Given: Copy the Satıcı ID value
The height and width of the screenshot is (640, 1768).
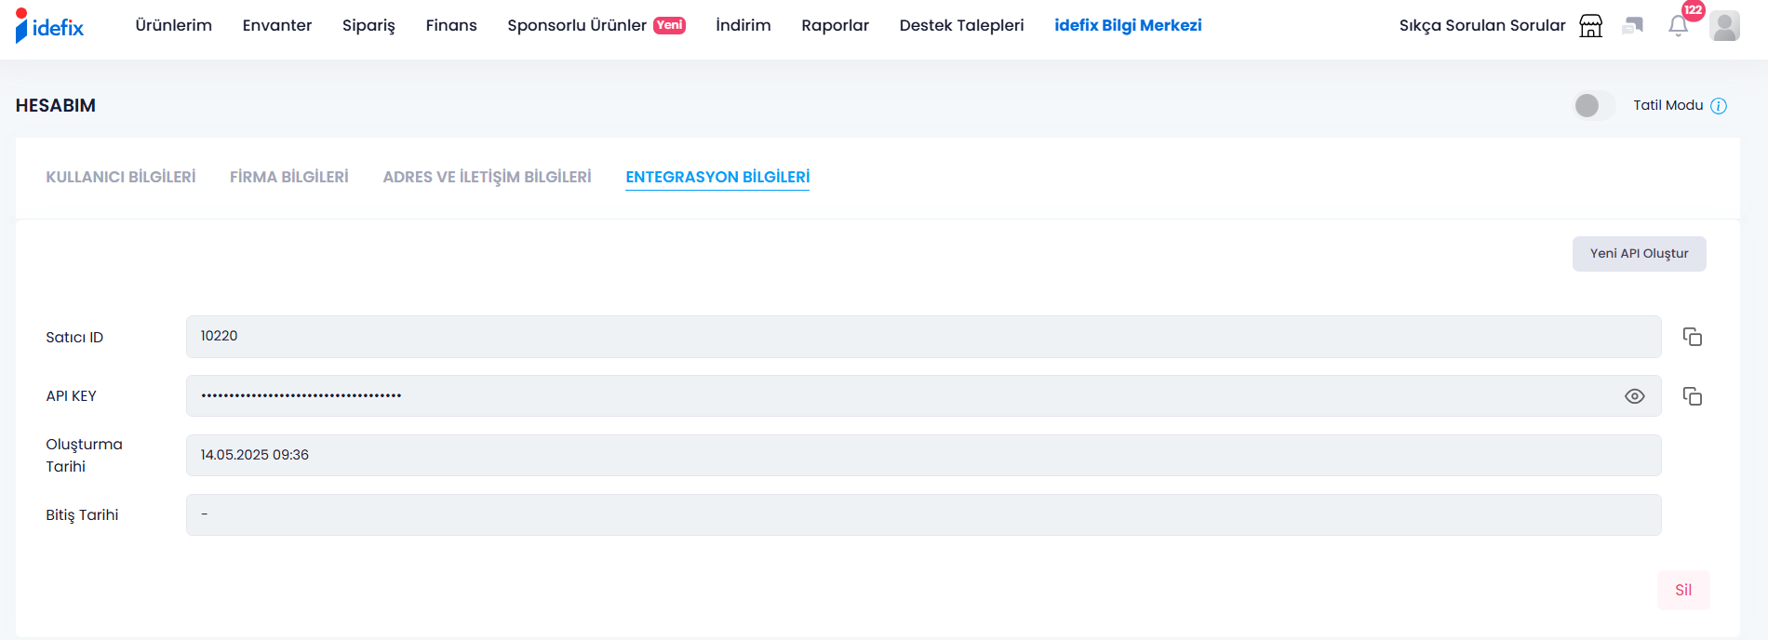Looking at the screenshot, I should click(1693, 337).
